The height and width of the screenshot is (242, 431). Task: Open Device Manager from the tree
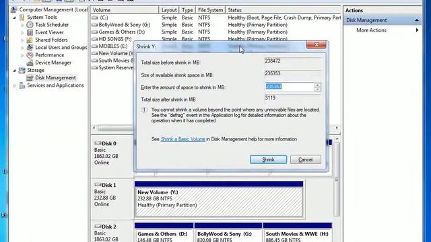(53, 63)
